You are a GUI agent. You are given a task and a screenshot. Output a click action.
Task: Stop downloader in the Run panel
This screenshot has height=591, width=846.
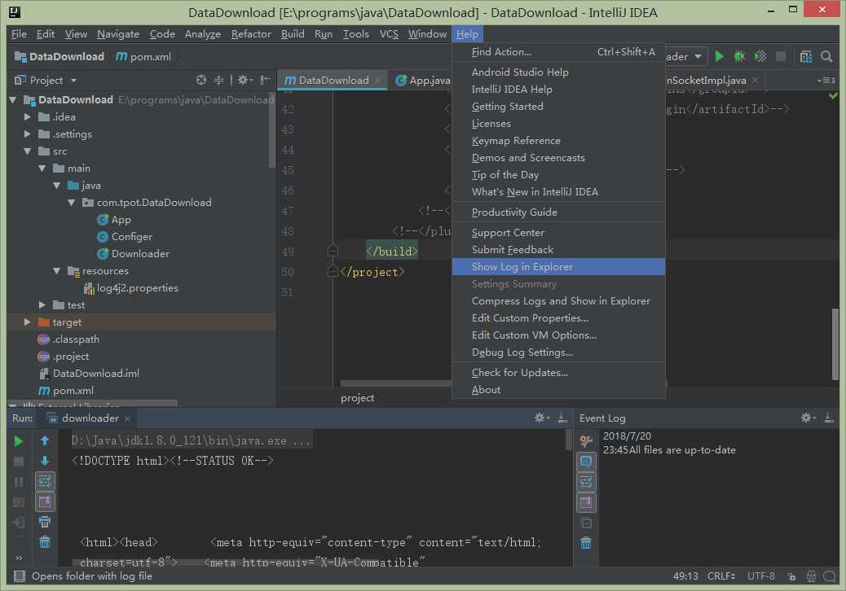pos(19,462)
